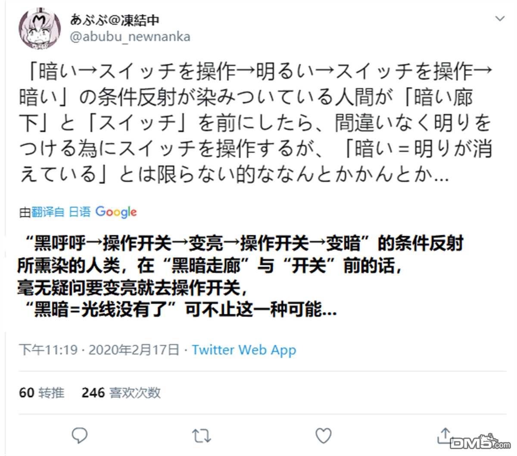
Task: Click the 60 retweet count number
Action: pyautogui.click(x=26, y=393)
